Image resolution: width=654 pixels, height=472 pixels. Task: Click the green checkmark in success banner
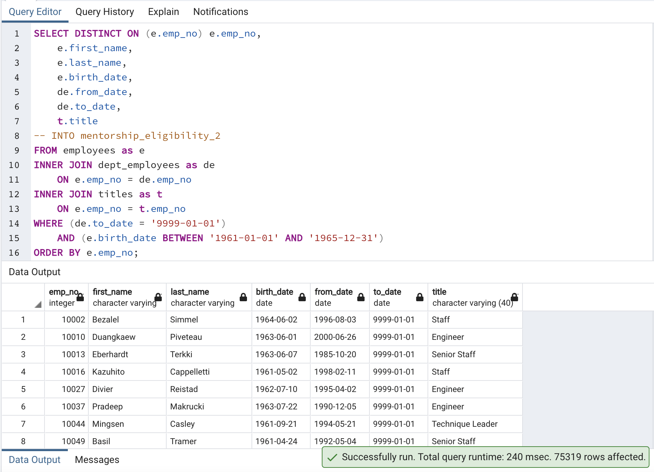pyautogui.click(x=333, y=457)
